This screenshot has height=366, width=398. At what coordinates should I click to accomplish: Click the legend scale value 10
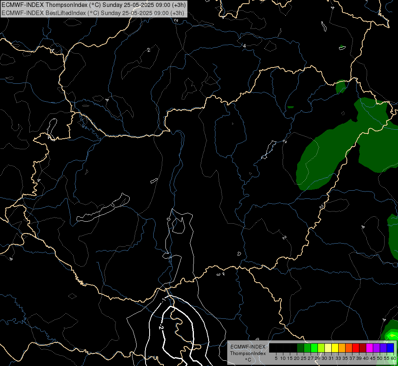click(x=283, y=358)
